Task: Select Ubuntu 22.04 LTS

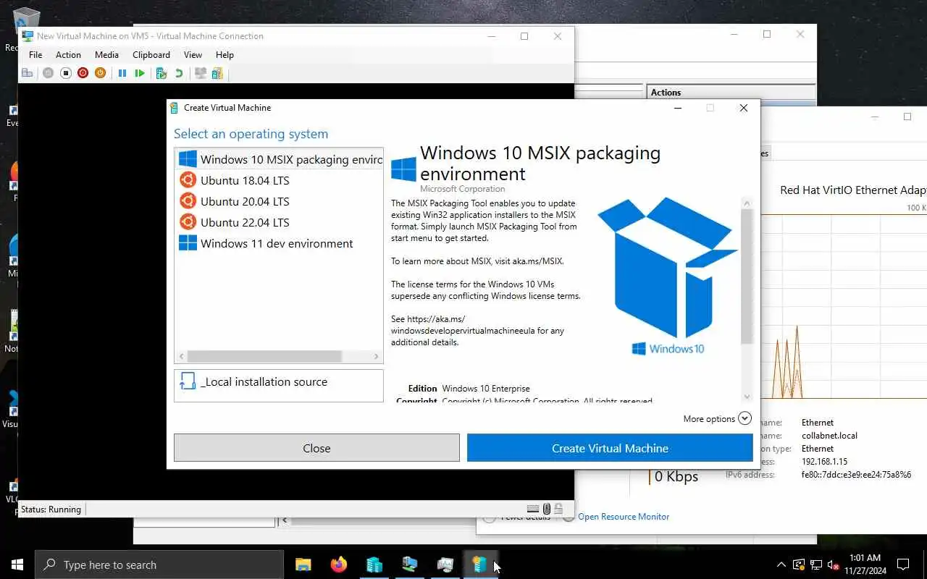Action: [279, 222]
